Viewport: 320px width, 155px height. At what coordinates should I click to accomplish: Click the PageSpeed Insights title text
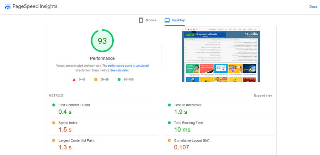(35, 6)
